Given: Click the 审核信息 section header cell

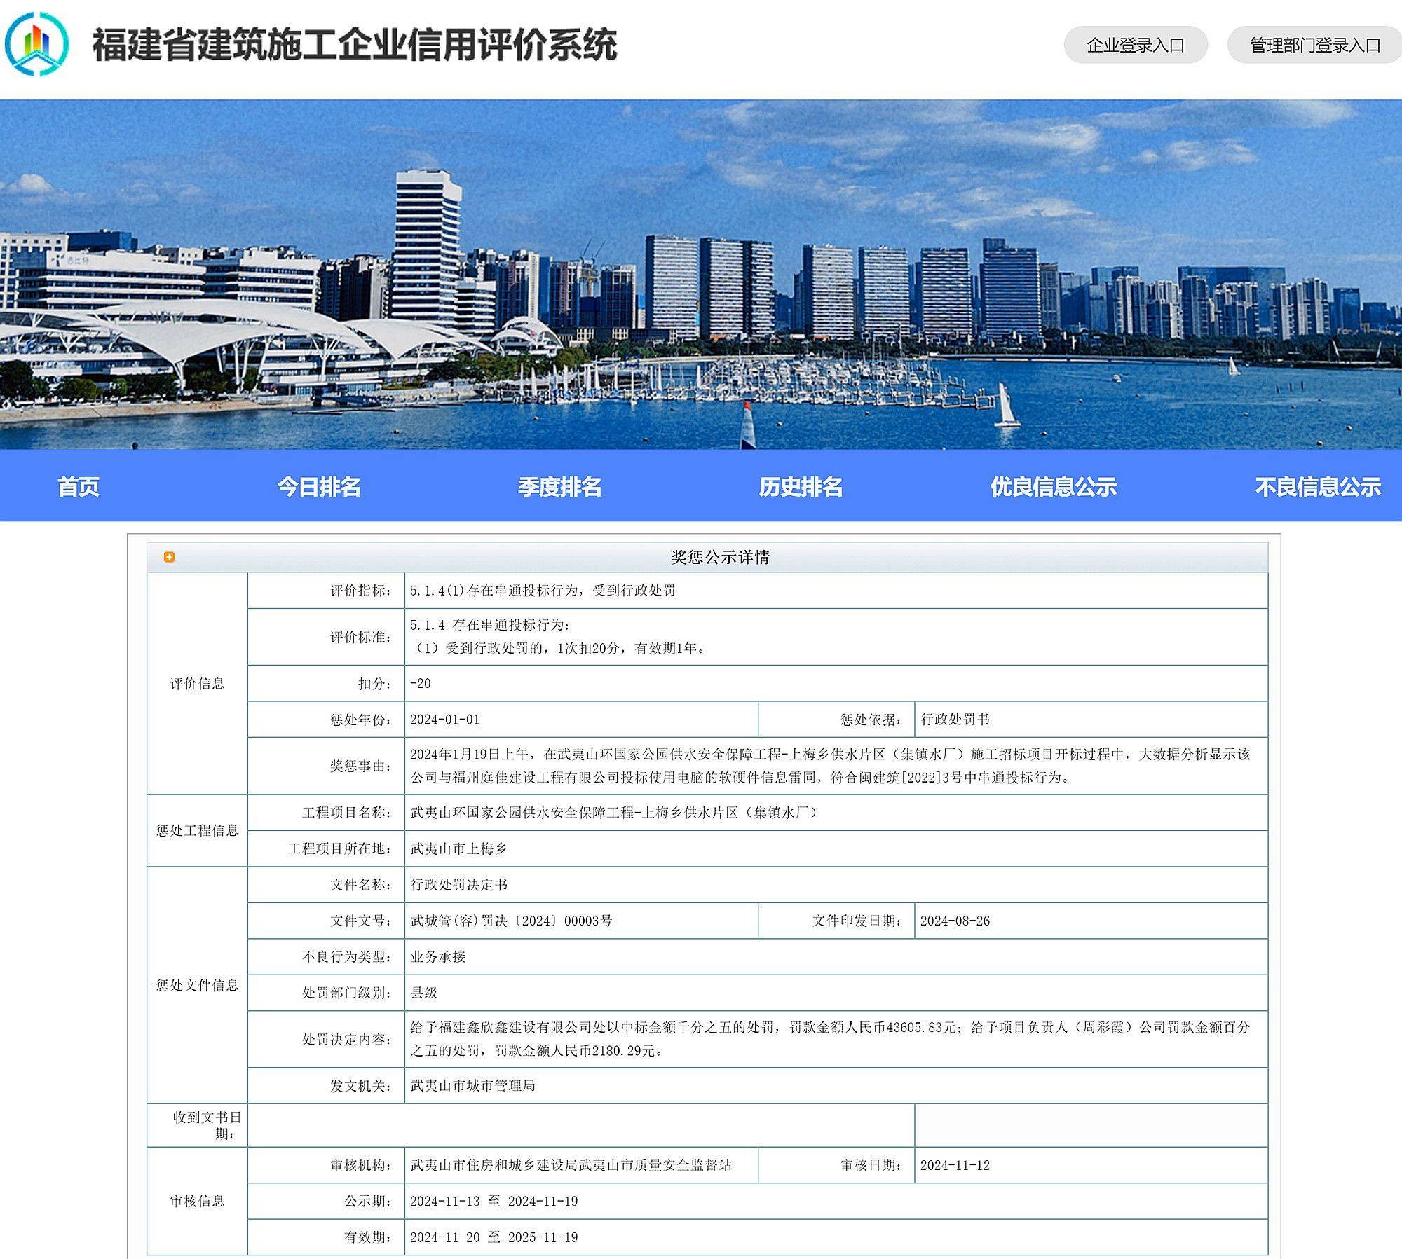Looking at the screenshot, I should point(197,1201).
